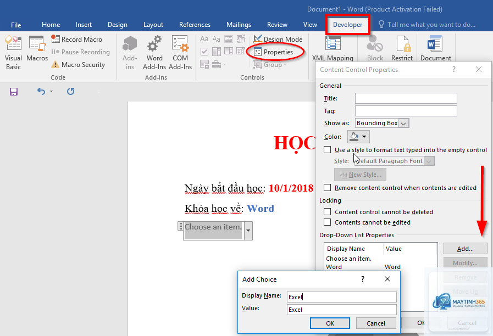
Task: Open Word Add-Ins dialog
Action: [154, 53]
